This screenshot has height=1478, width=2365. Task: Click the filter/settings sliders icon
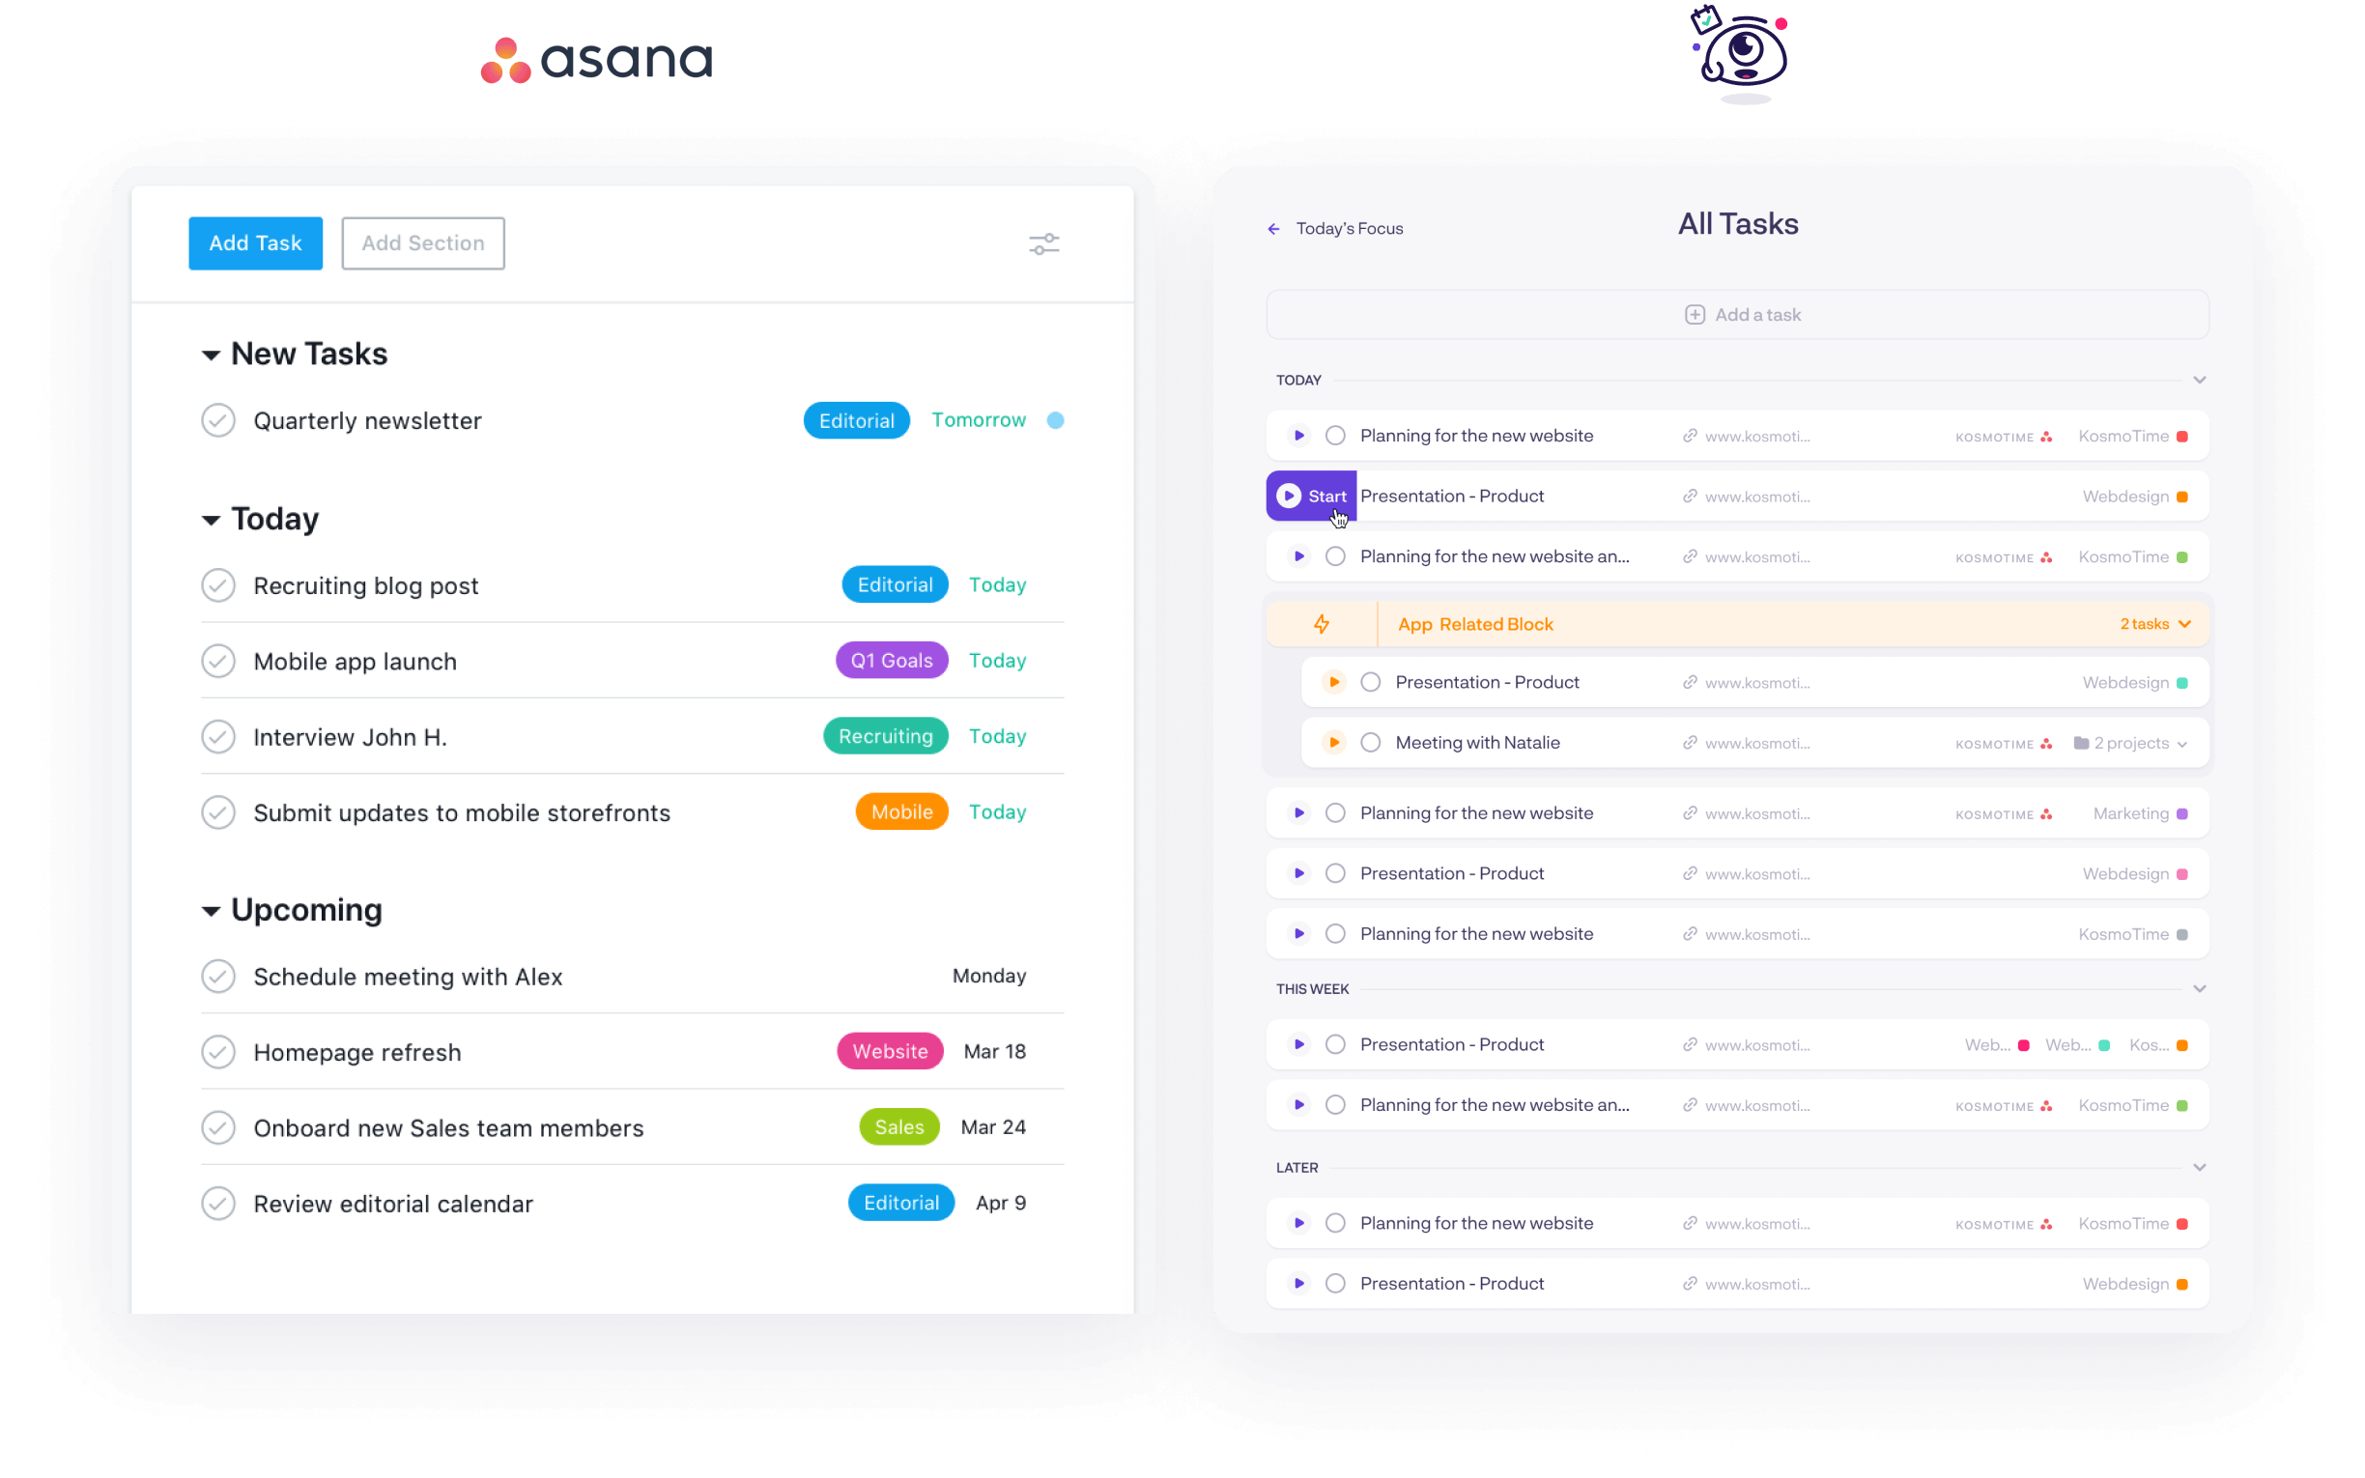pyautogui.click(x=1045, y=243)
